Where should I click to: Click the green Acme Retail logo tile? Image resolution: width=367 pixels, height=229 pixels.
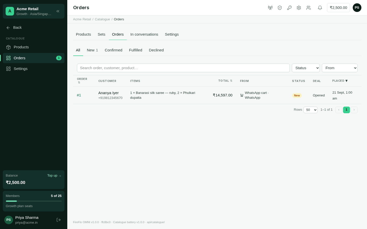[10, 11]
